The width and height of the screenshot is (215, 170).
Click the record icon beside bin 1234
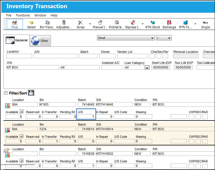pyautogui.click(x=8, y=130)
